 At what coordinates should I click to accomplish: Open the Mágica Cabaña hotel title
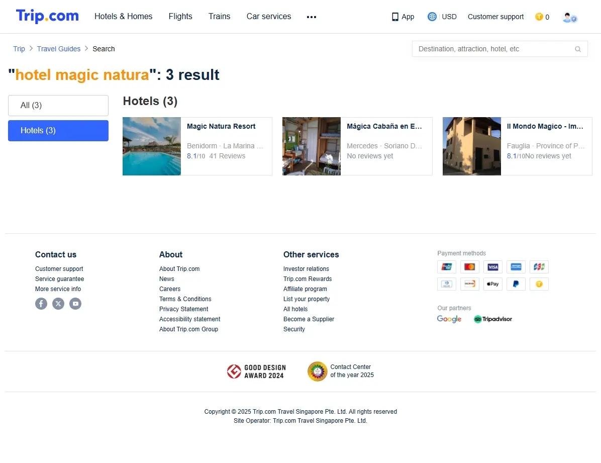(x=384, y=126)
